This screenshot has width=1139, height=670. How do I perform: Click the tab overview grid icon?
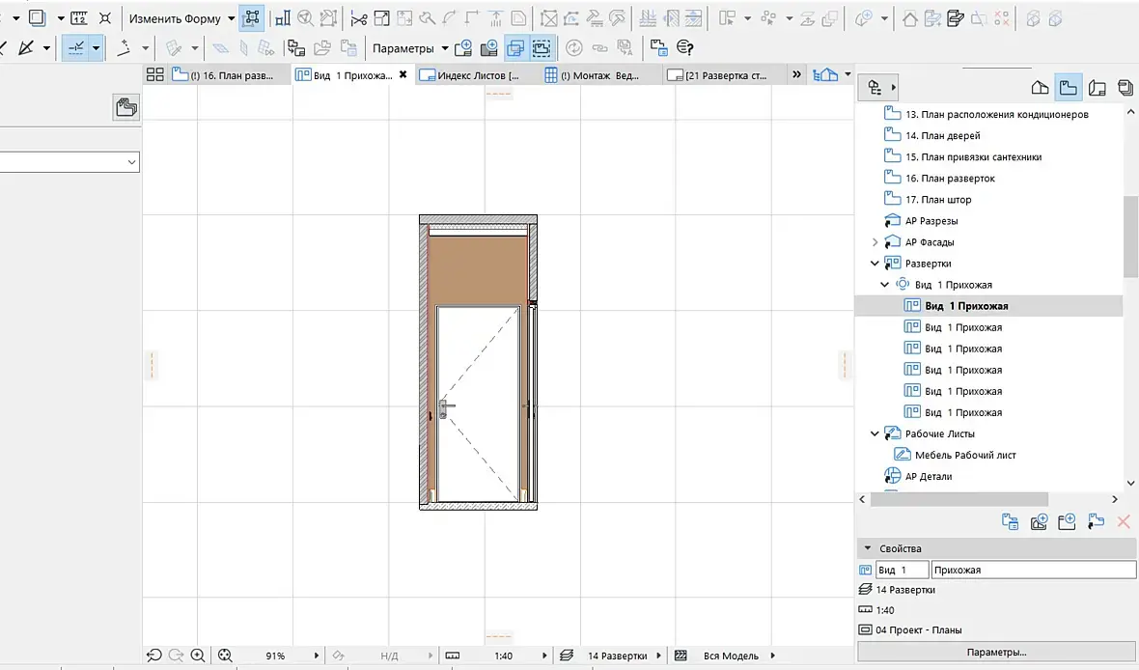point(153,75)
